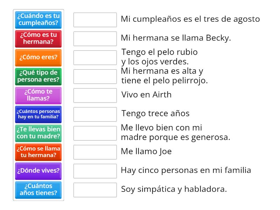The height and width of the screenshot is (210, 280).
Task: Select the purple ¿Cómo te llamas? tile
Action: click(x=38, y=96)
